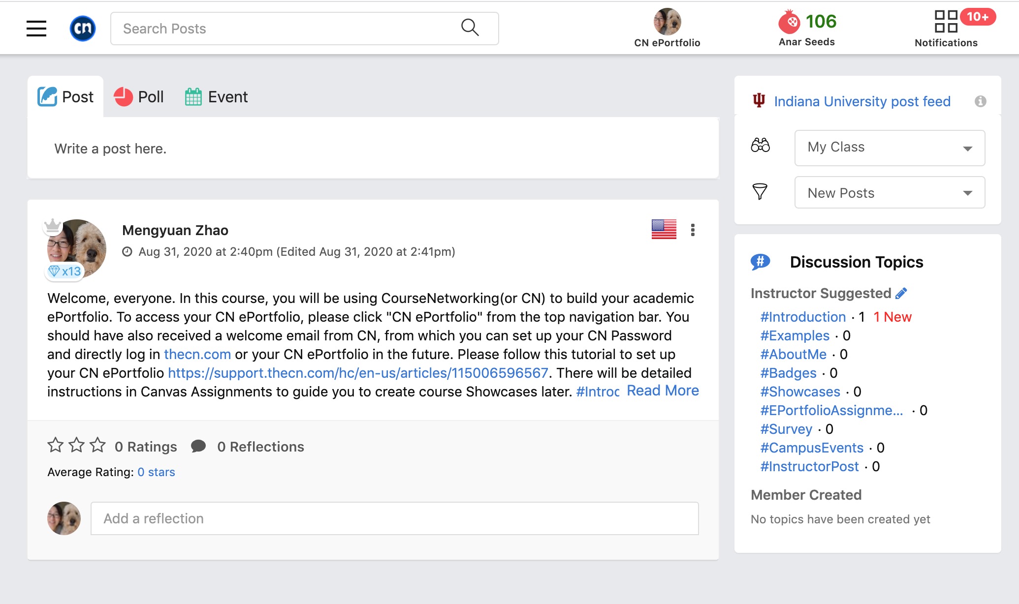Screen dimensions: 1019x604
Task: Click the 0 Reflections label
Action: [260, 447]
